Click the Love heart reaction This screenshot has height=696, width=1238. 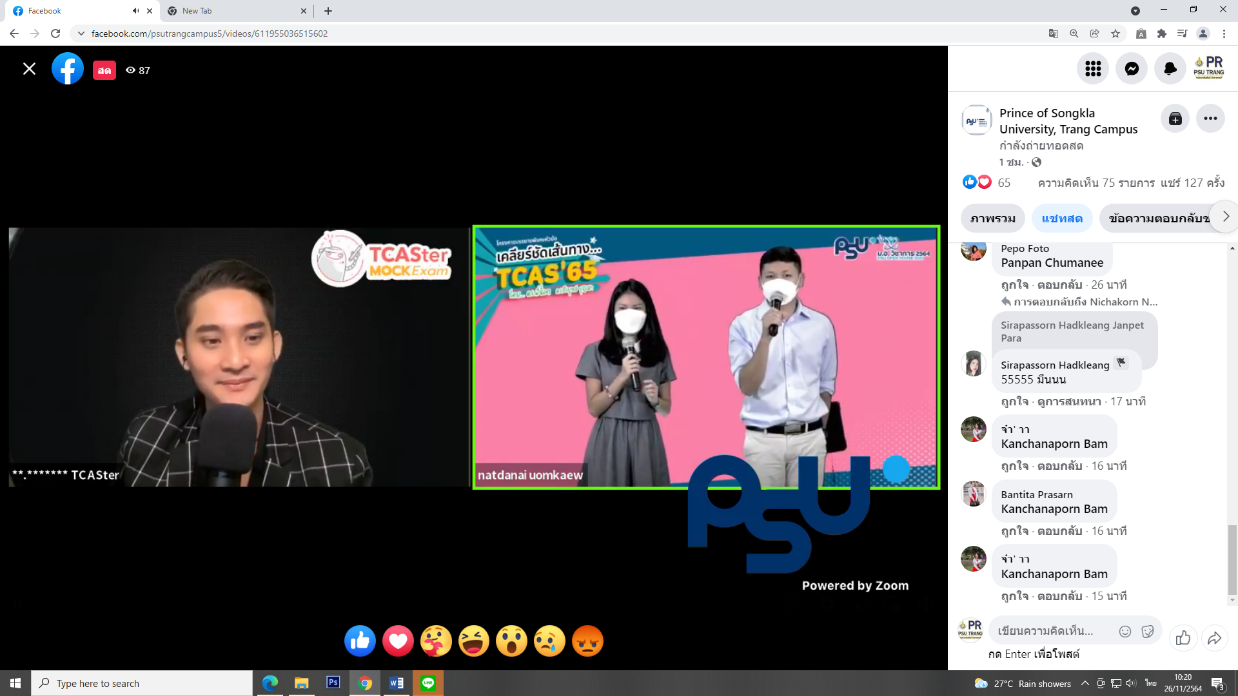tap(398, 641)
